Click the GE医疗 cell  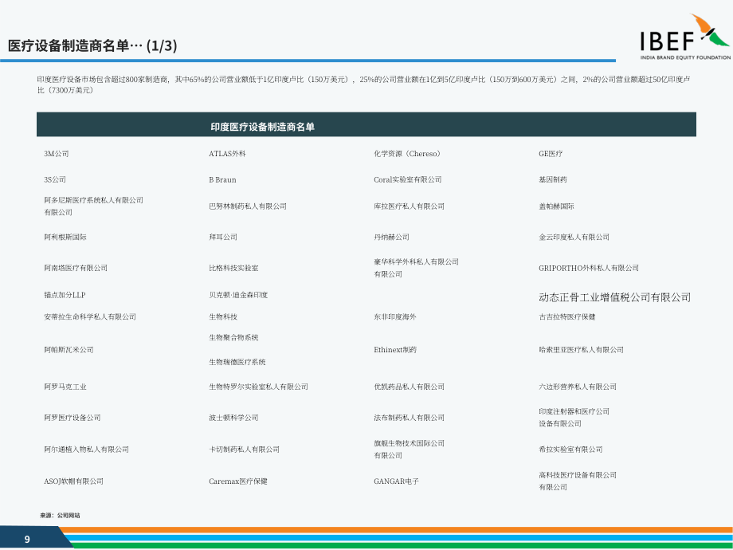(x=551, y=154)
